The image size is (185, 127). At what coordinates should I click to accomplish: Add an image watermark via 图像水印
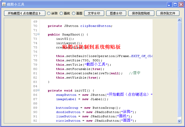[116, 13]
